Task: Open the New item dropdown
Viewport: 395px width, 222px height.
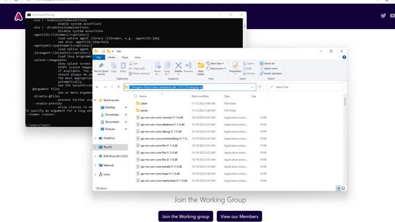Action: click(215, 64)
